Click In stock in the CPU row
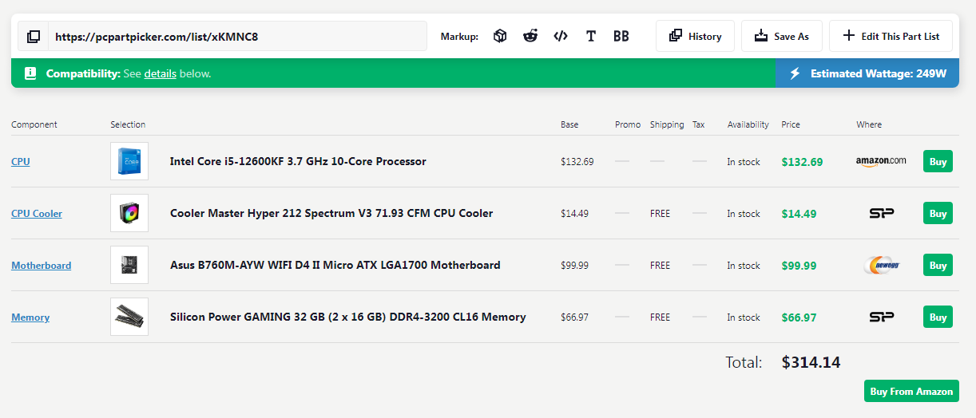The image size is (976, 418). [x=744, y=162]
